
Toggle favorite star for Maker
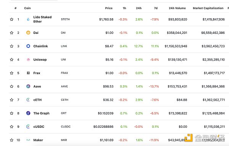pyautogui.click(x=12, y=140)
